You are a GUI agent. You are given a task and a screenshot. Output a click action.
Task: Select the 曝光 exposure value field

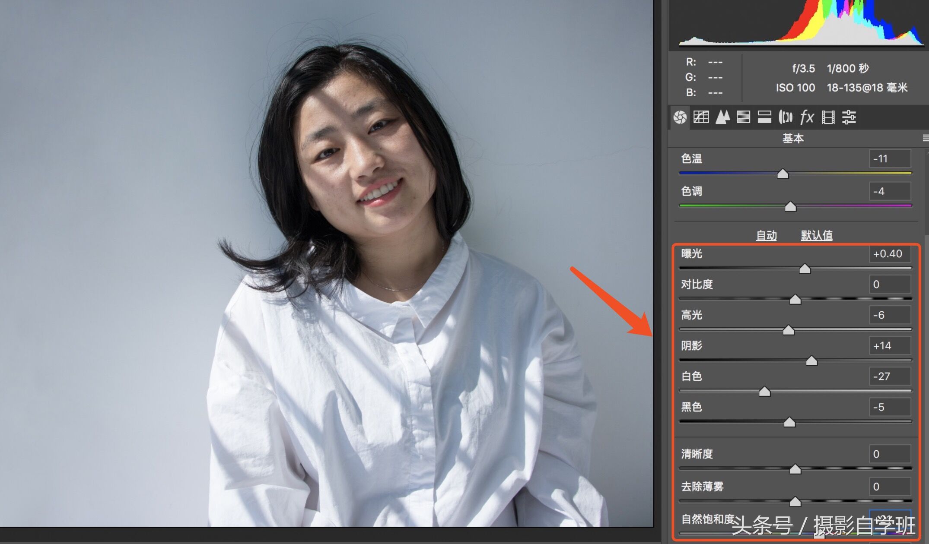tap(891, 254)
